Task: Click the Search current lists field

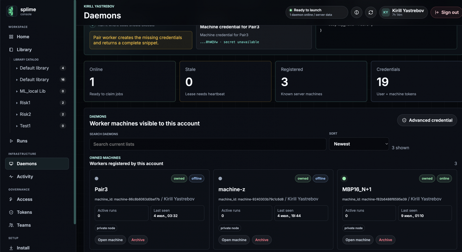Action: 208,144
